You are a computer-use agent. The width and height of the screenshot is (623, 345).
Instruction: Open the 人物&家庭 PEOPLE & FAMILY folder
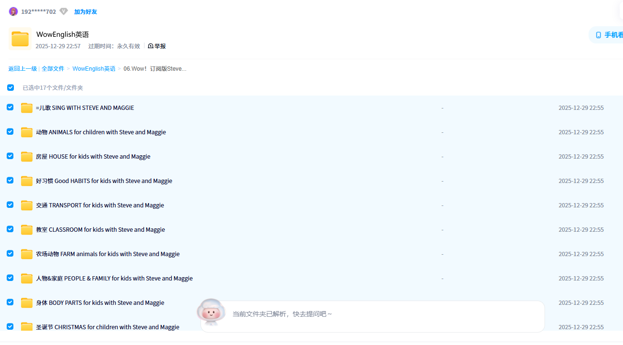[x=114, y=279]
